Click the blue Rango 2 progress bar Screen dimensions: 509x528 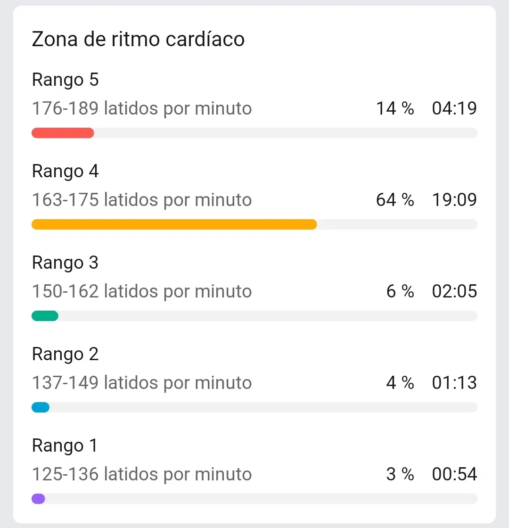point(41,407)
